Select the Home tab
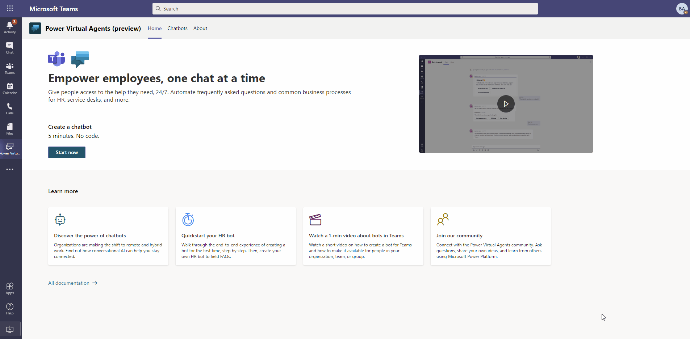 tap(154, 28)
